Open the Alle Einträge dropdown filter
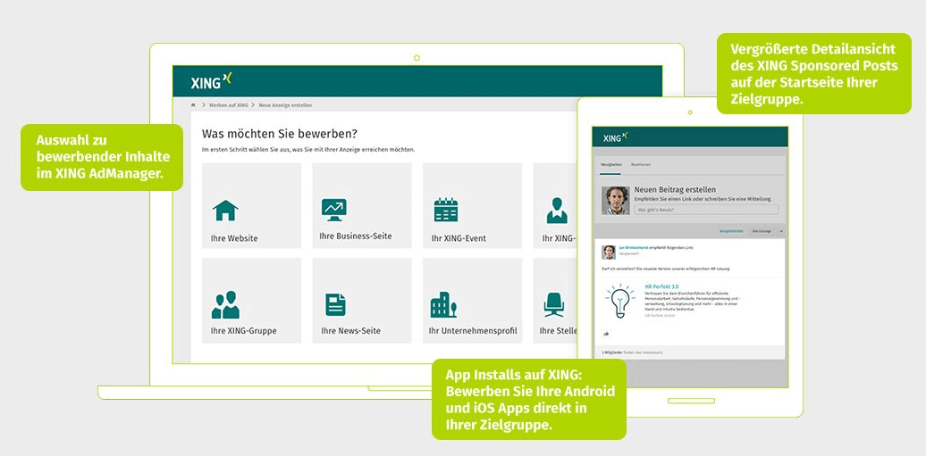Image resolution: width=926 pixels, height=456 pixels. click(765, 231)
